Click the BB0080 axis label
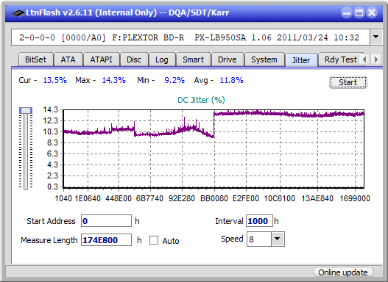388x282 pixels. click(214, 198)
